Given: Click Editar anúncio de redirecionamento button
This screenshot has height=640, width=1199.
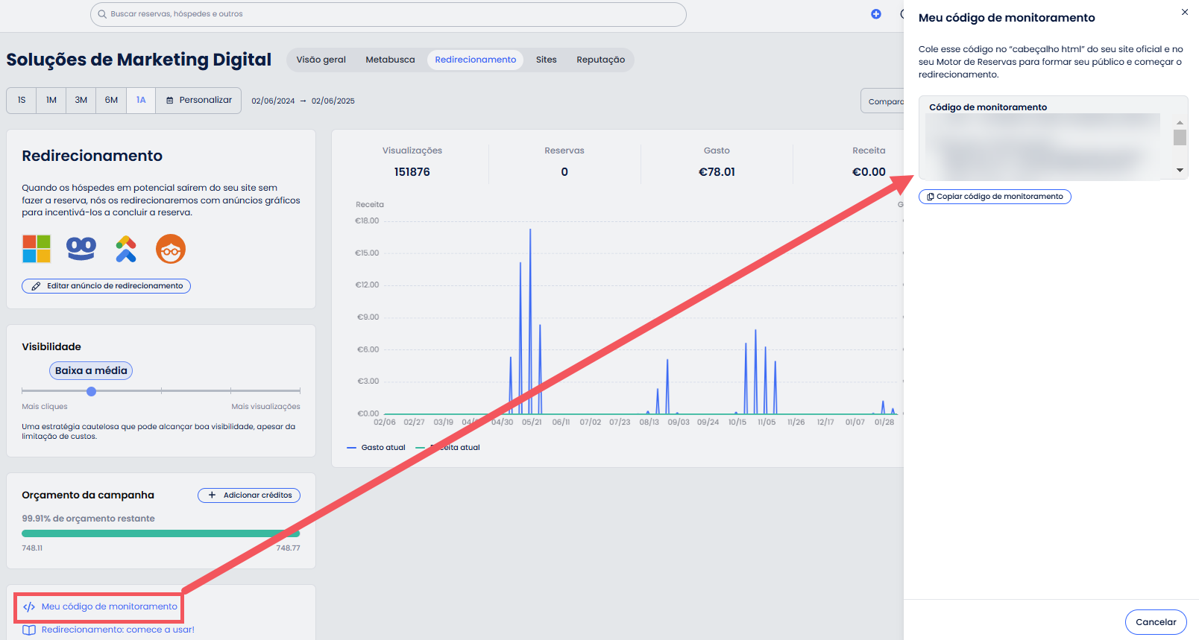Looking at the screenshot, I should [106, 286].
